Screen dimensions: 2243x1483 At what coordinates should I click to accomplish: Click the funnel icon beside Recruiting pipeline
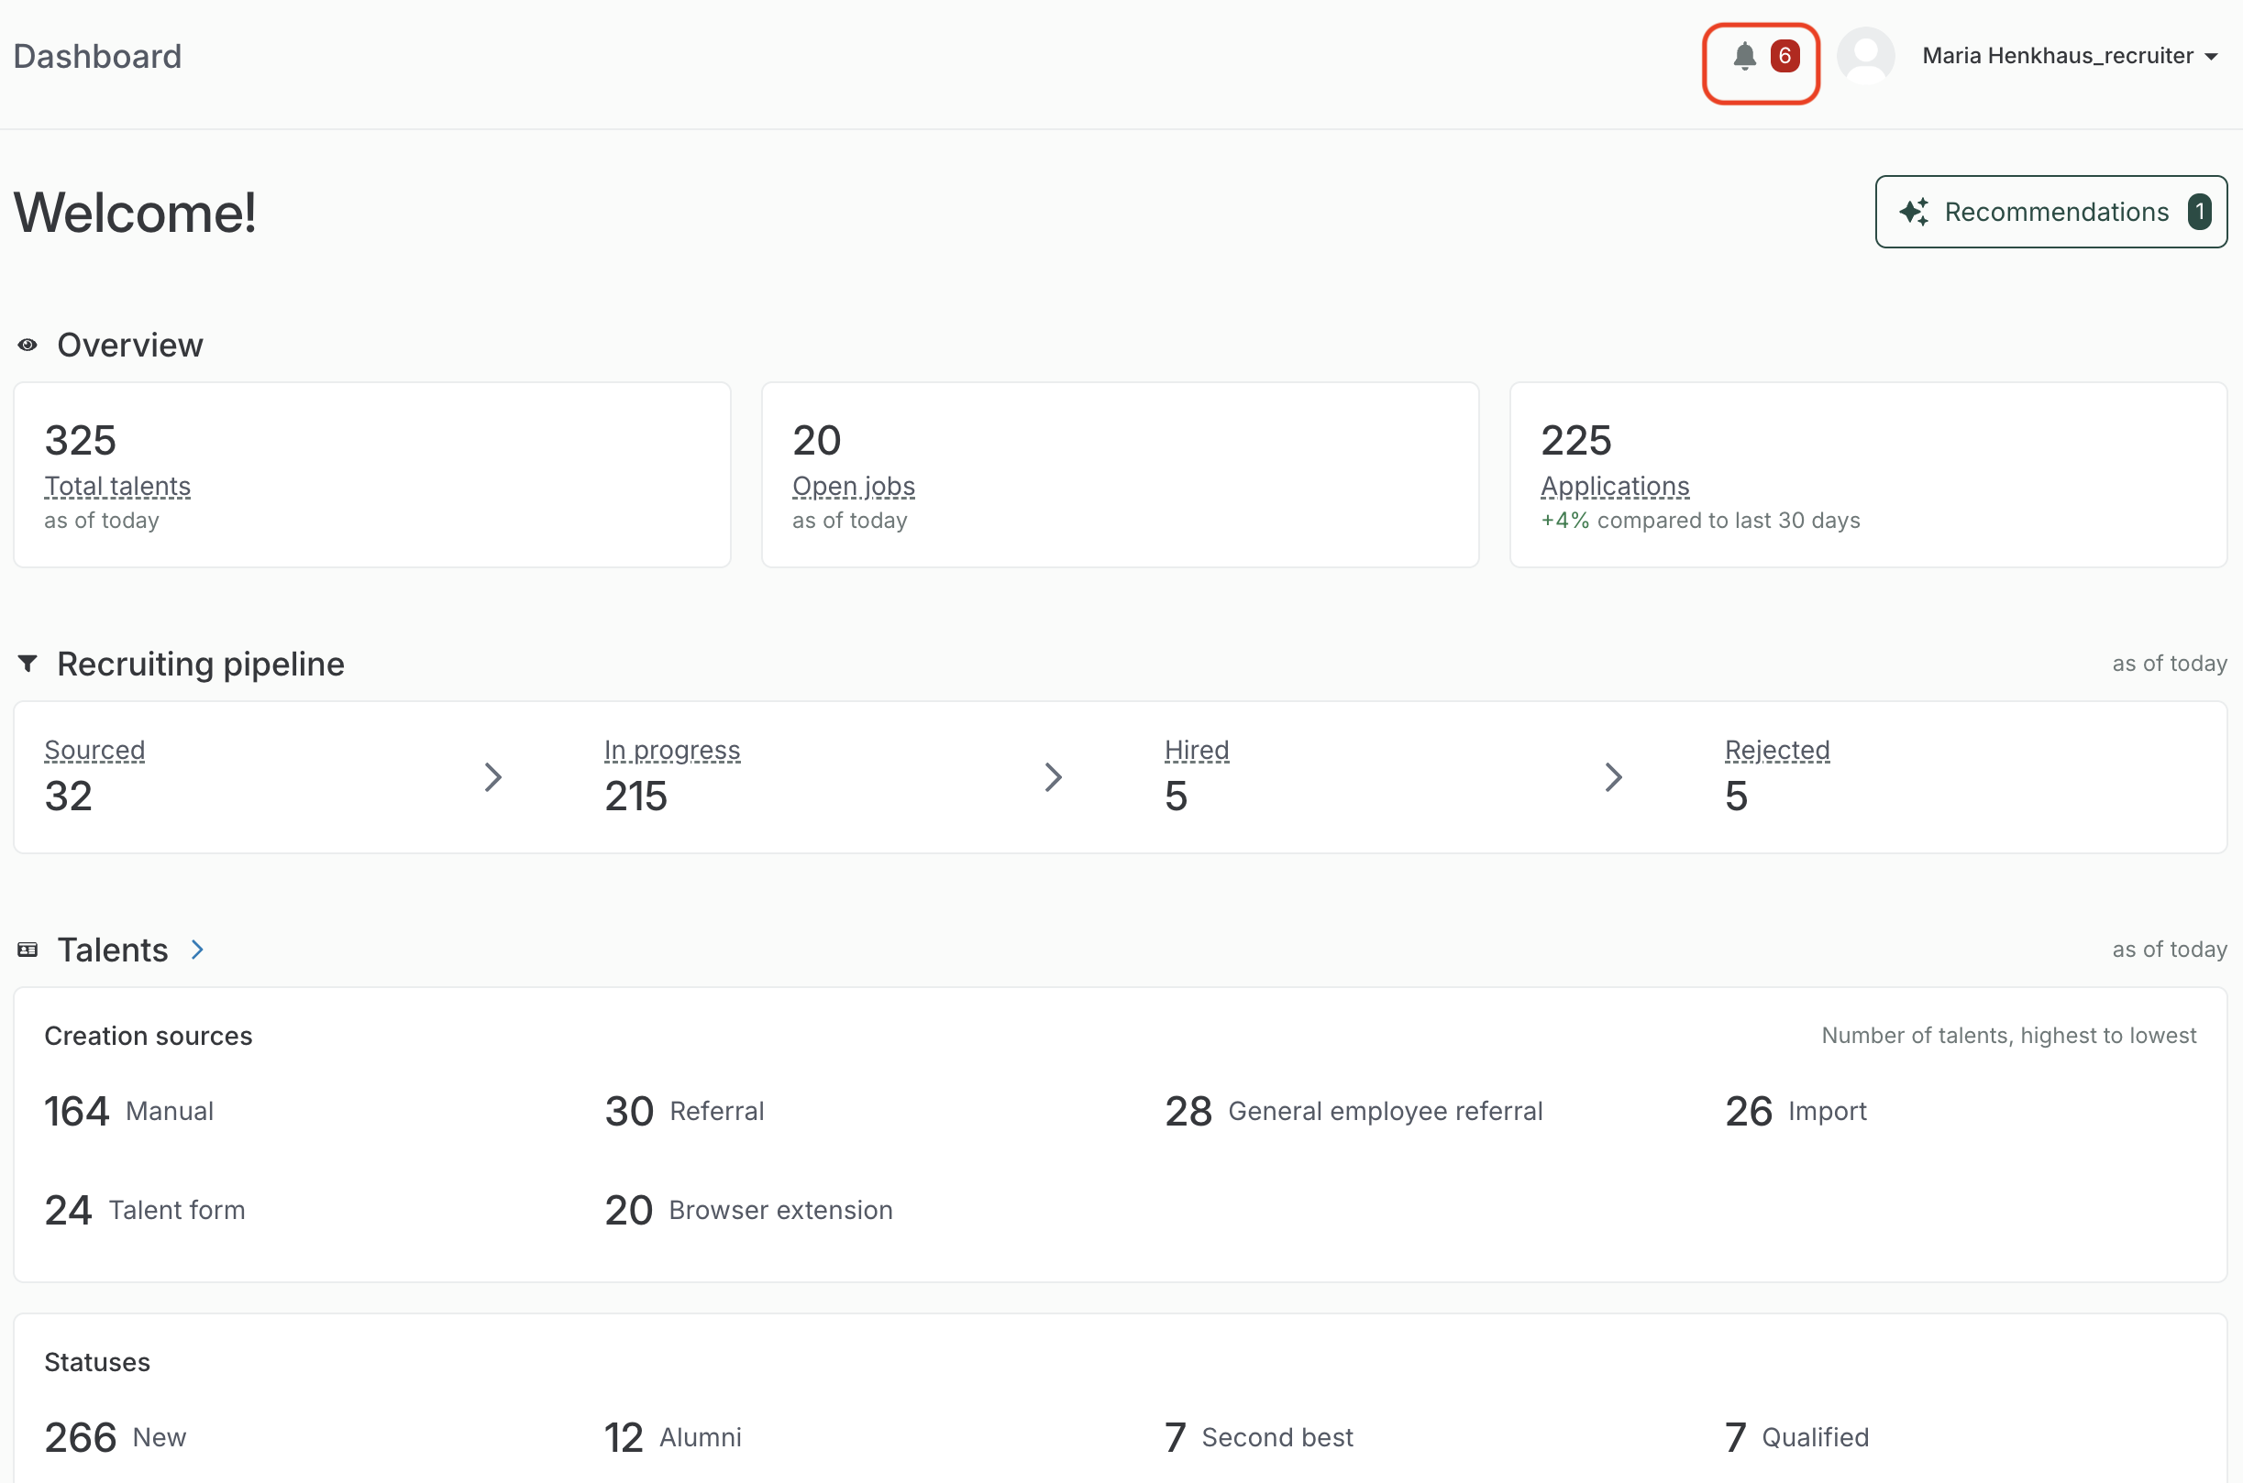click(x=28, y=664)
